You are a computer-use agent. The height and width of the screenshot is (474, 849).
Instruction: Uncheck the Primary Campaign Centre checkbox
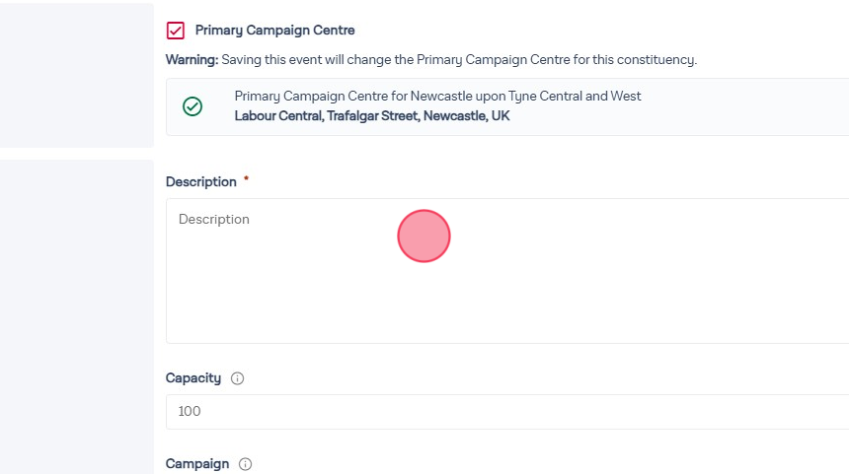(176, 31)
